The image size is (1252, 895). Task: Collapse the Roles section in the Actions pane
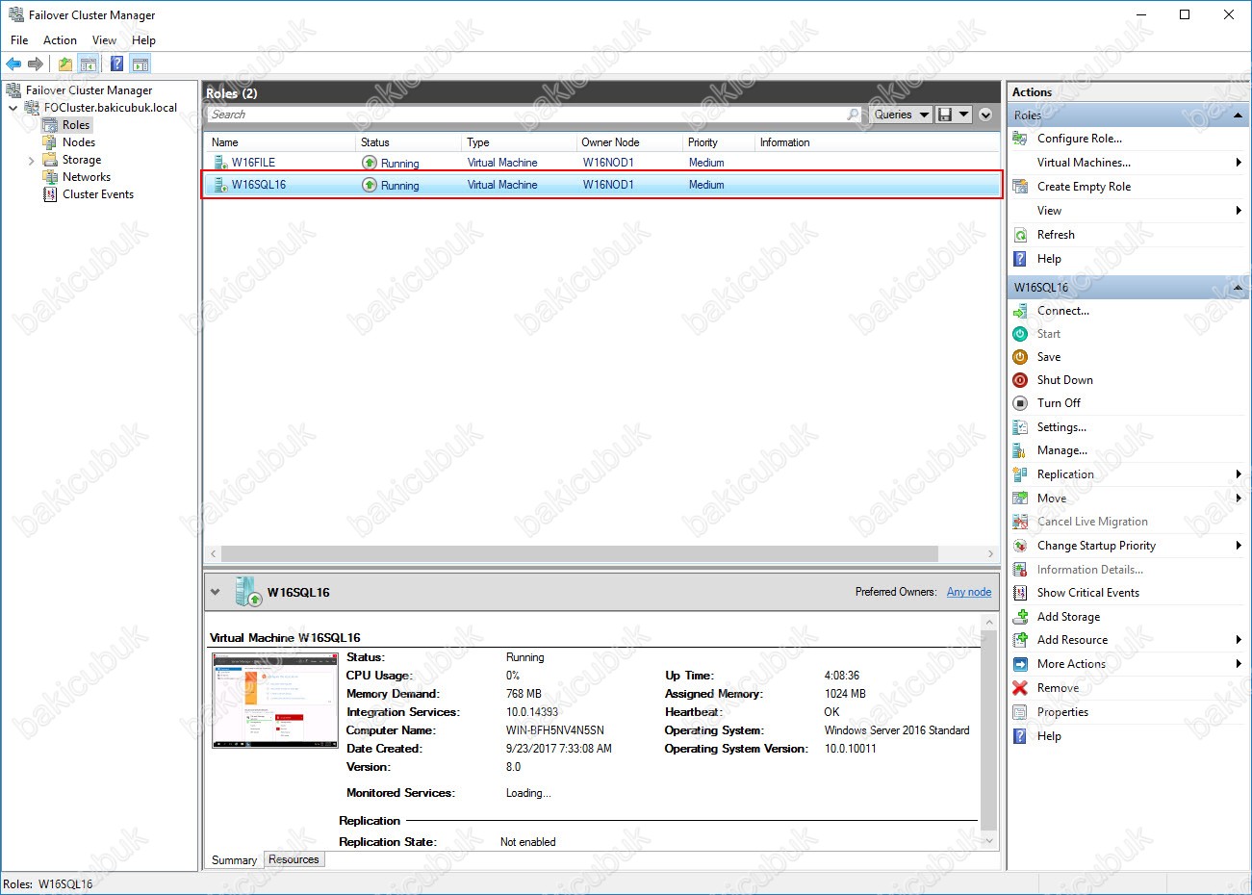(1238, 115)
